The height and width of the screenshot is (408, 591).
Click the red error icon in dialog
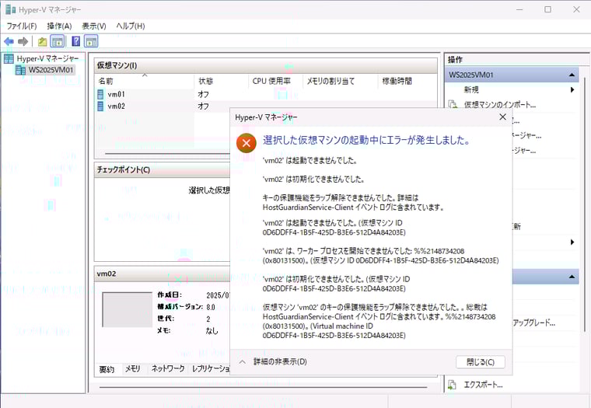coord(247,143)
